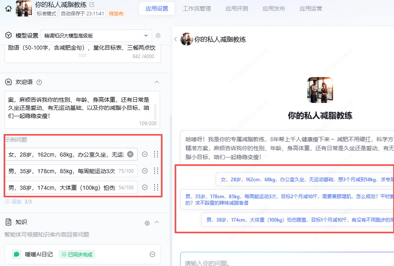This screenshot has width=394, height=266.
Task: Click the first example question input field
Action: click(71, 154)
